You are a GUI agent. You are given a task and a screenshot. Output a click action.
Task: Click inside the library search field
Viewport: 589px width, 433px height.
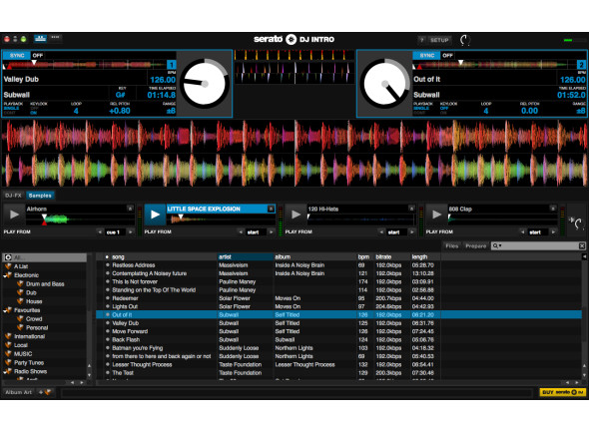[x=540, y=246]
